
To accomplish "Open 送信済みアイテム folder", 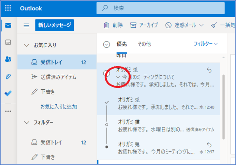I will (57, 77).
